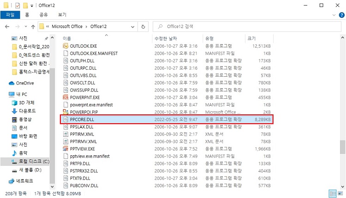The height and width of the screenshot is (198, 346).
Task: Click the OUTLOOK.EXE.MANIFEST file icon
Action: 66,53
